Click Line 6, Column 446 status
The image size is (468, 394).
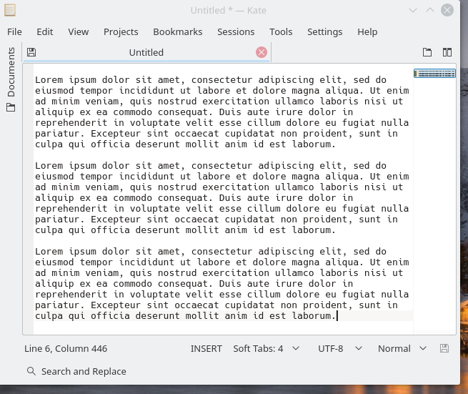click(66, 349)
